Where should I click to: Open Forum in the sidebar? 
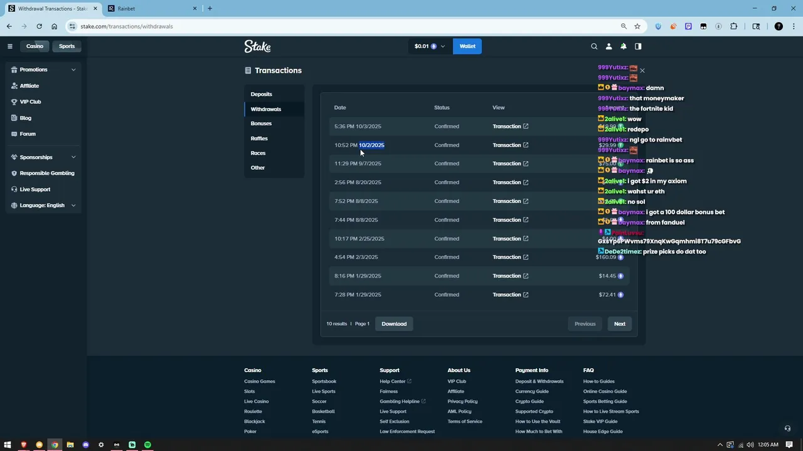click(43, 133)
